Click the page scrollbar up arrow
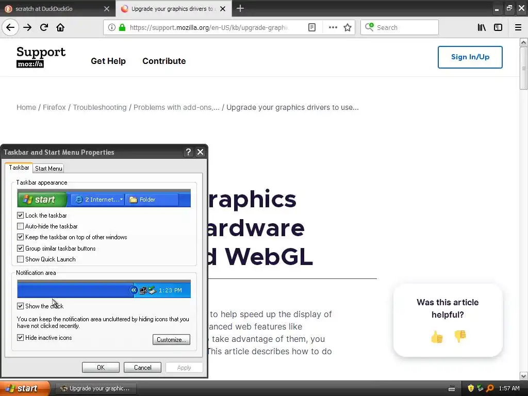This screenshot has height=396, width=528. click(524, 42)
